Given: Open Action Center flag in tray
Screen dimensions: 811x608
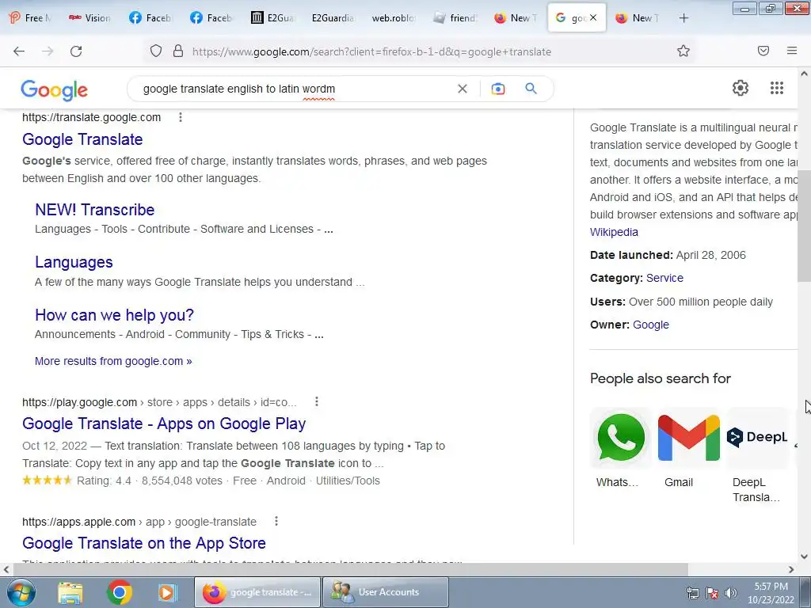Looking at the screenshot, I should tap(712, 593).
